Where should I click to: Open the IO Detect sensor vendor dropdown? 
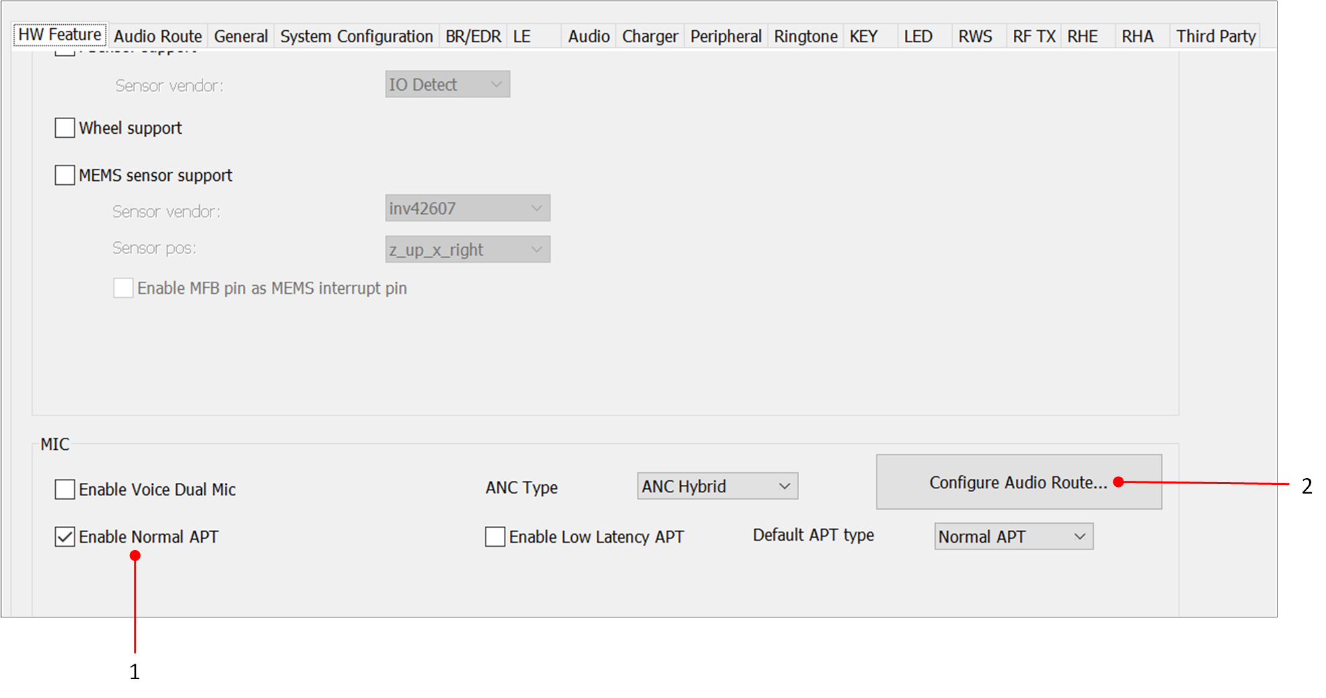447,85
